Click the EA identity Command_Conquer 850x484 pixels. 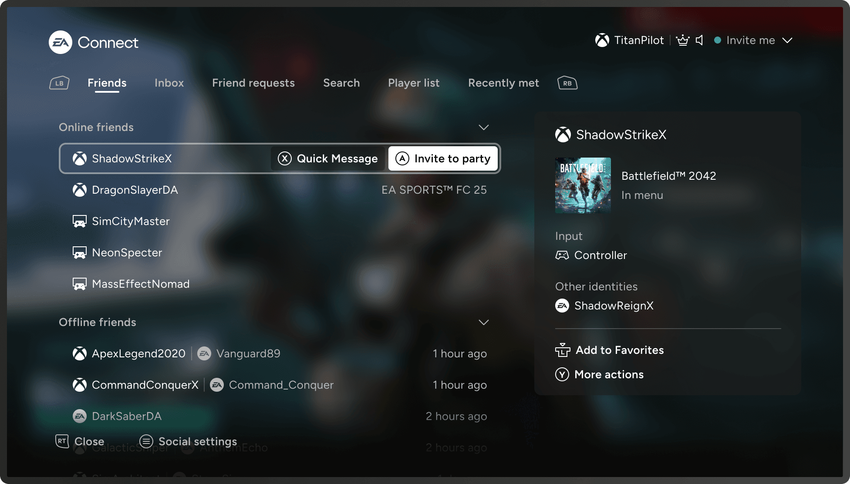coord(281,385)
